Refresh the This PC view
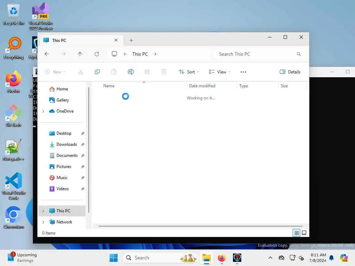 pyautogui.click(x=97, y=54)
